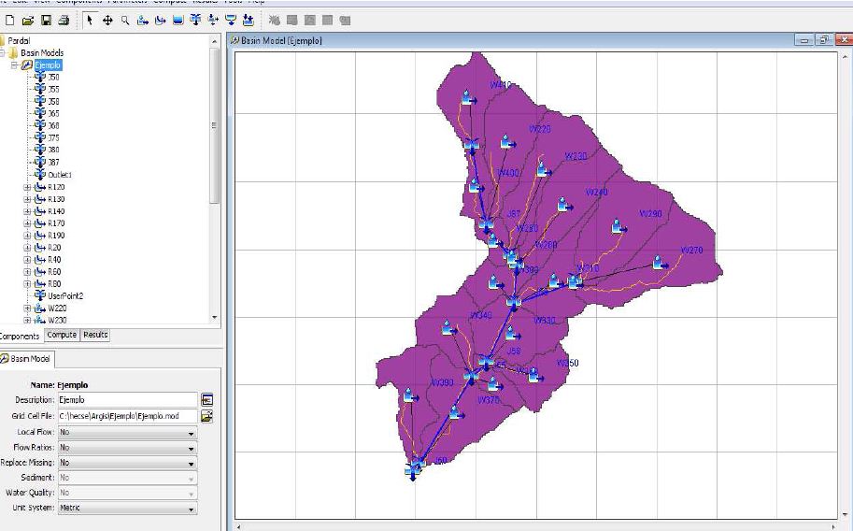853x531 pixels.
Task: Switch to the Compute tab
Action: click(x=62, y=335)
